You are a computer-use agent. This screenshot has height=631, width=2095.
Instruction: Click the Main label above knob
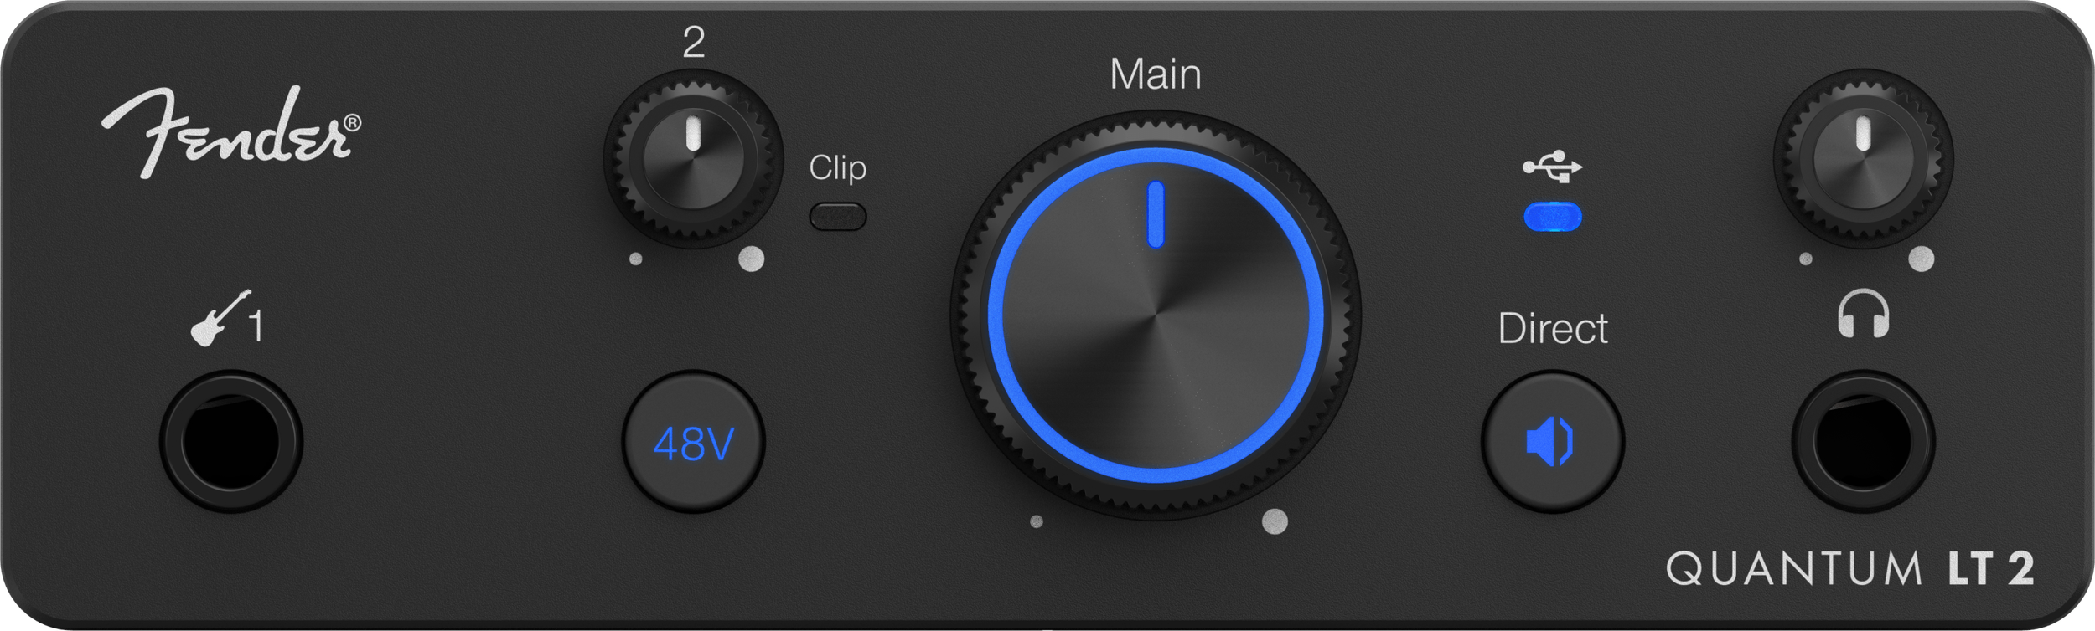point(1156,74)
